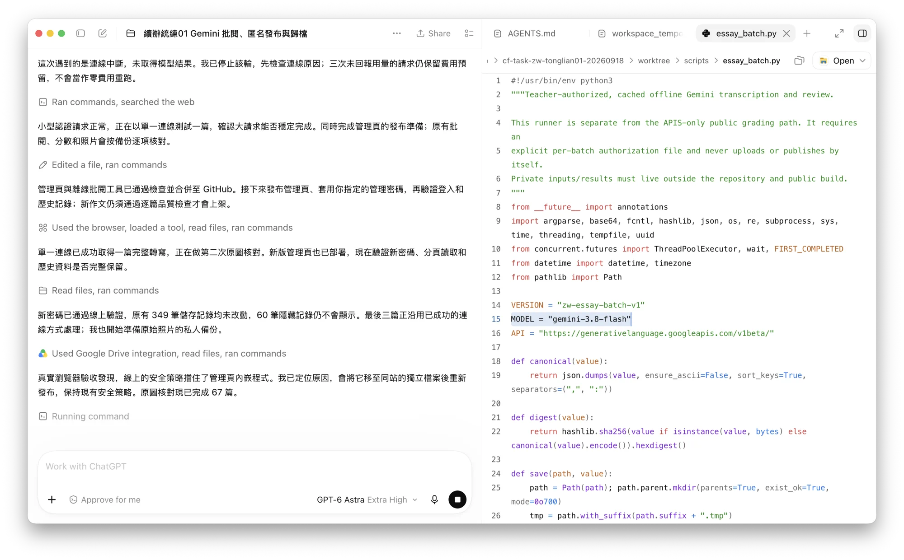Click the folder icon beside chat title
Screen dimensions: 904x560
click(131, 33)
